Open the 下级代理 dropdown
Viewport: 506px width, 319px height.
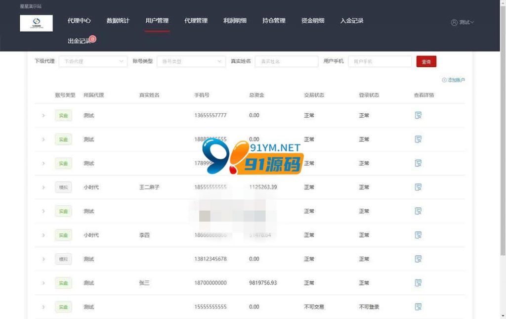(93, 61)
